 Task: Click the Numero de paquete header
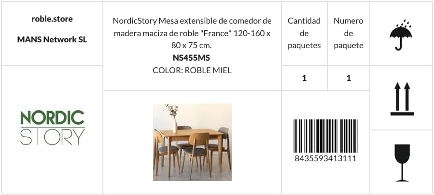click(349, 33)
